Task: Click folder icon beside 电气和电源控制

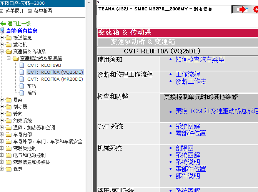Action: (8, 155)
